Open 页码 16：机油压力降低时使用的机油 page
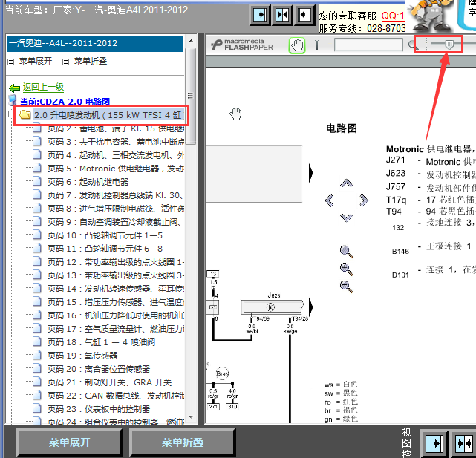476x458 pixels. [117, 315]
